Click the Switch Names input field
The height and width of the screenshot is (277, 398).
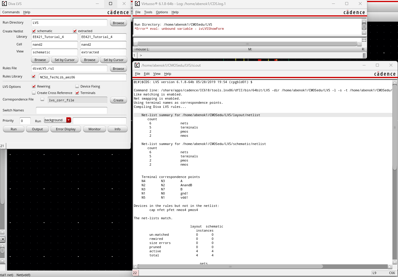tap(72, 111)
